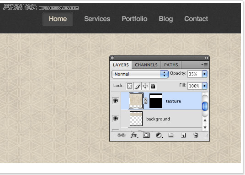Go to the Portfolio link
The width and height of the screenshot is (245, 175).
pyautogui.click(x=134, y=19)
